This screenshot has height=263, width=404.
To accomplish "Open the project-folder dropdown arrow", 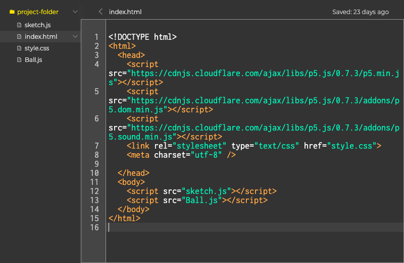I will click(75, 12).
